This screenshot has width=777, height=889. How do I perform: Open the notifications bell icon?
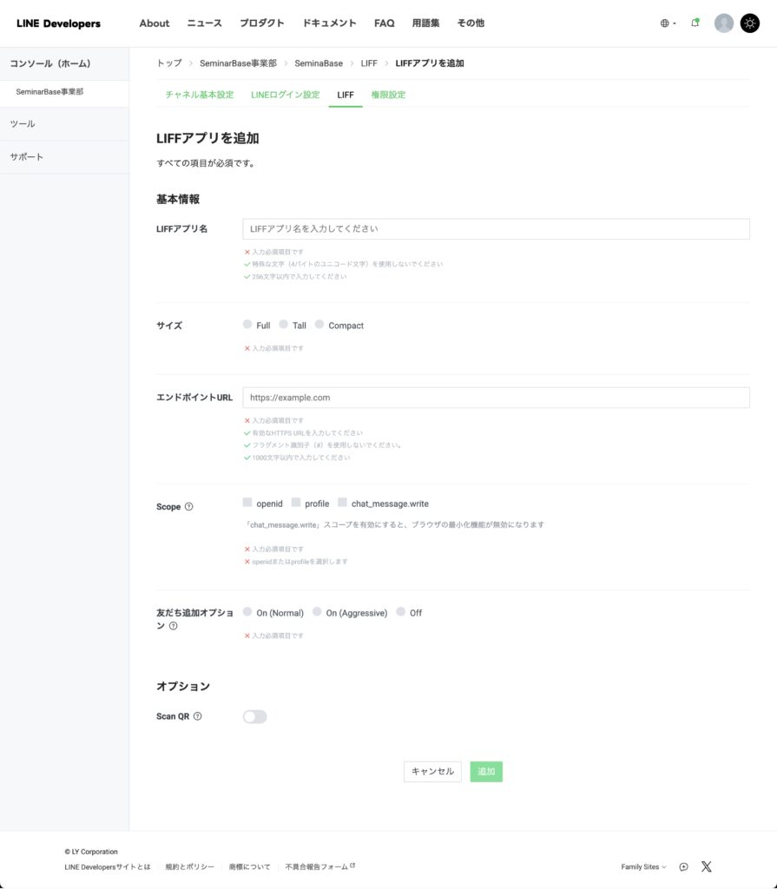click(x=695, y=23)
